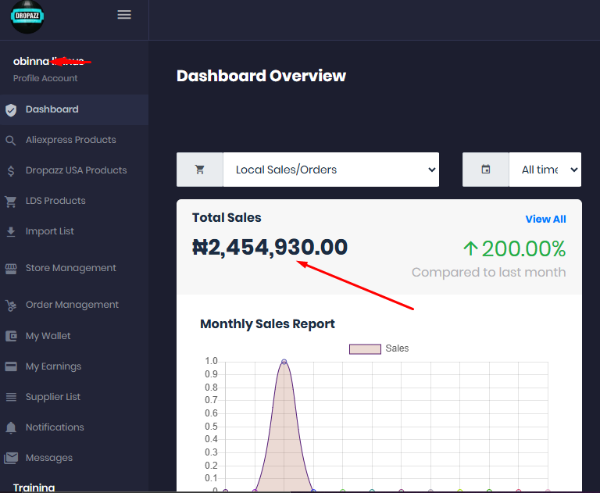600x493 pixels.
Task: Open the All time period dropdown
Action: [x=545, y=170]
